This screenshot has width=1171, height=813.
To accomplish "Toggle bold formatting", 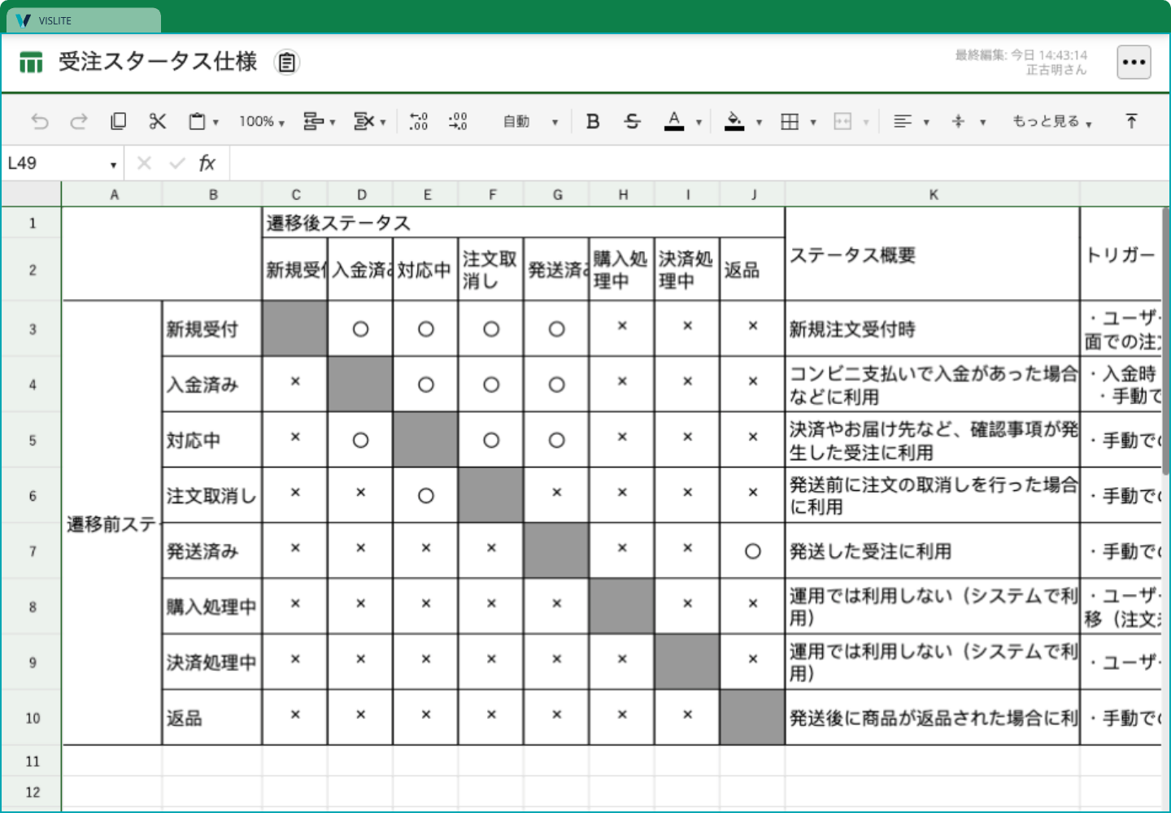I will (593, 122).
